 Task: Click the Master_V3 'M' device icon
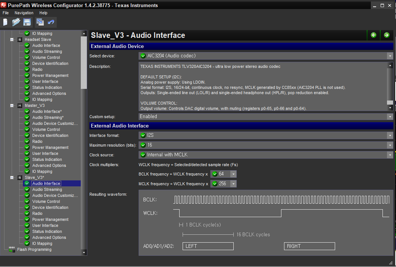tap(20, 105)
